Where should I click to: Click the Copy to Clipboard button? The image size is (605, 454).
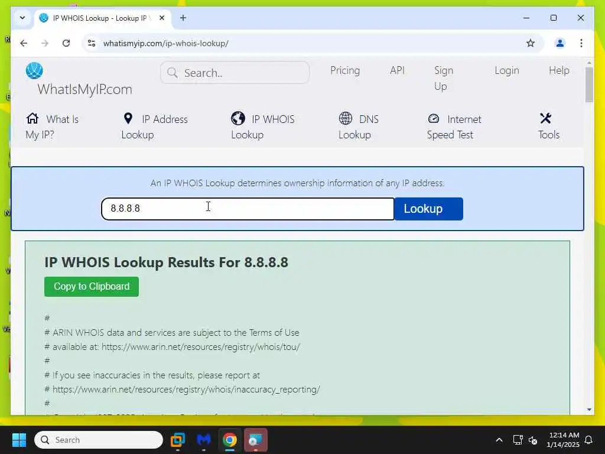[92, 287]
